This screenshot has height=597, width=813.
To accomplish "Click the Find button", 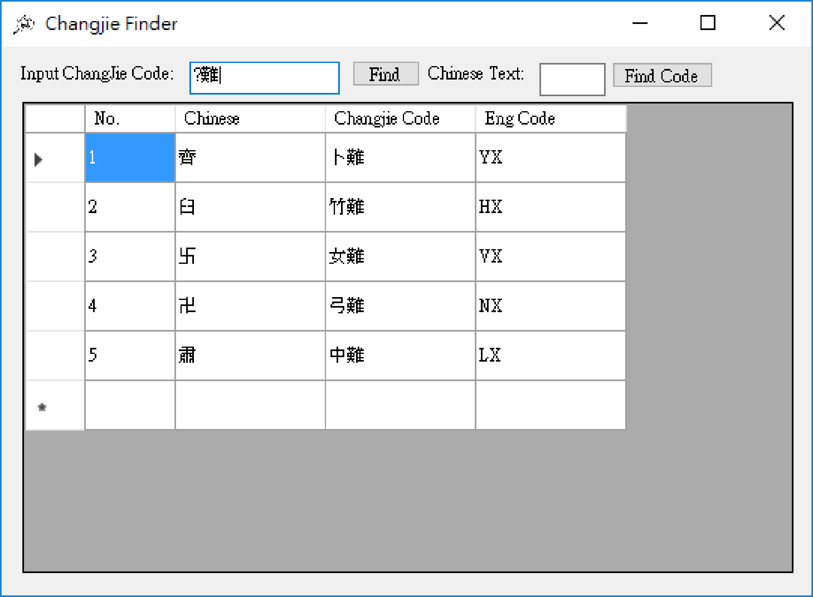I will (385, 74).
